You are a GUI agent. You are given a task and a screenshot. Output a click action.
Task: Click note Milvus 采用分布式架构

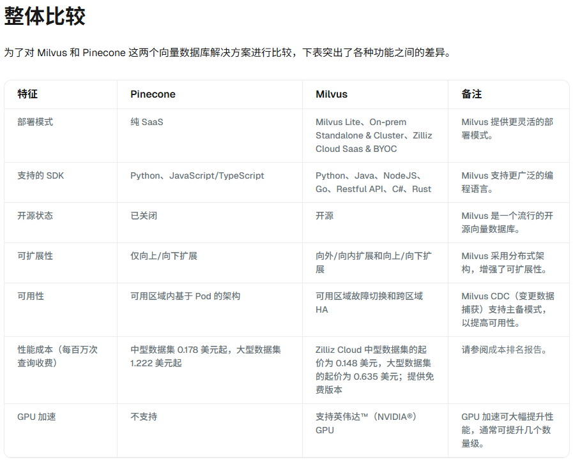(504, 263)
